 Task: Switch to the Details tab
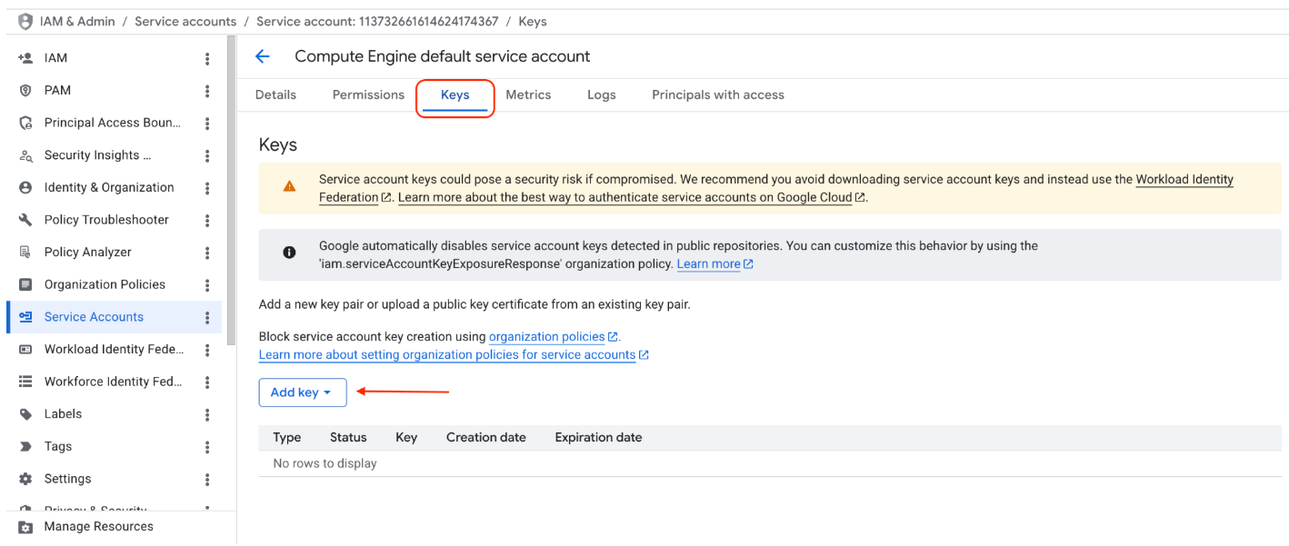[x=275, y=94]
